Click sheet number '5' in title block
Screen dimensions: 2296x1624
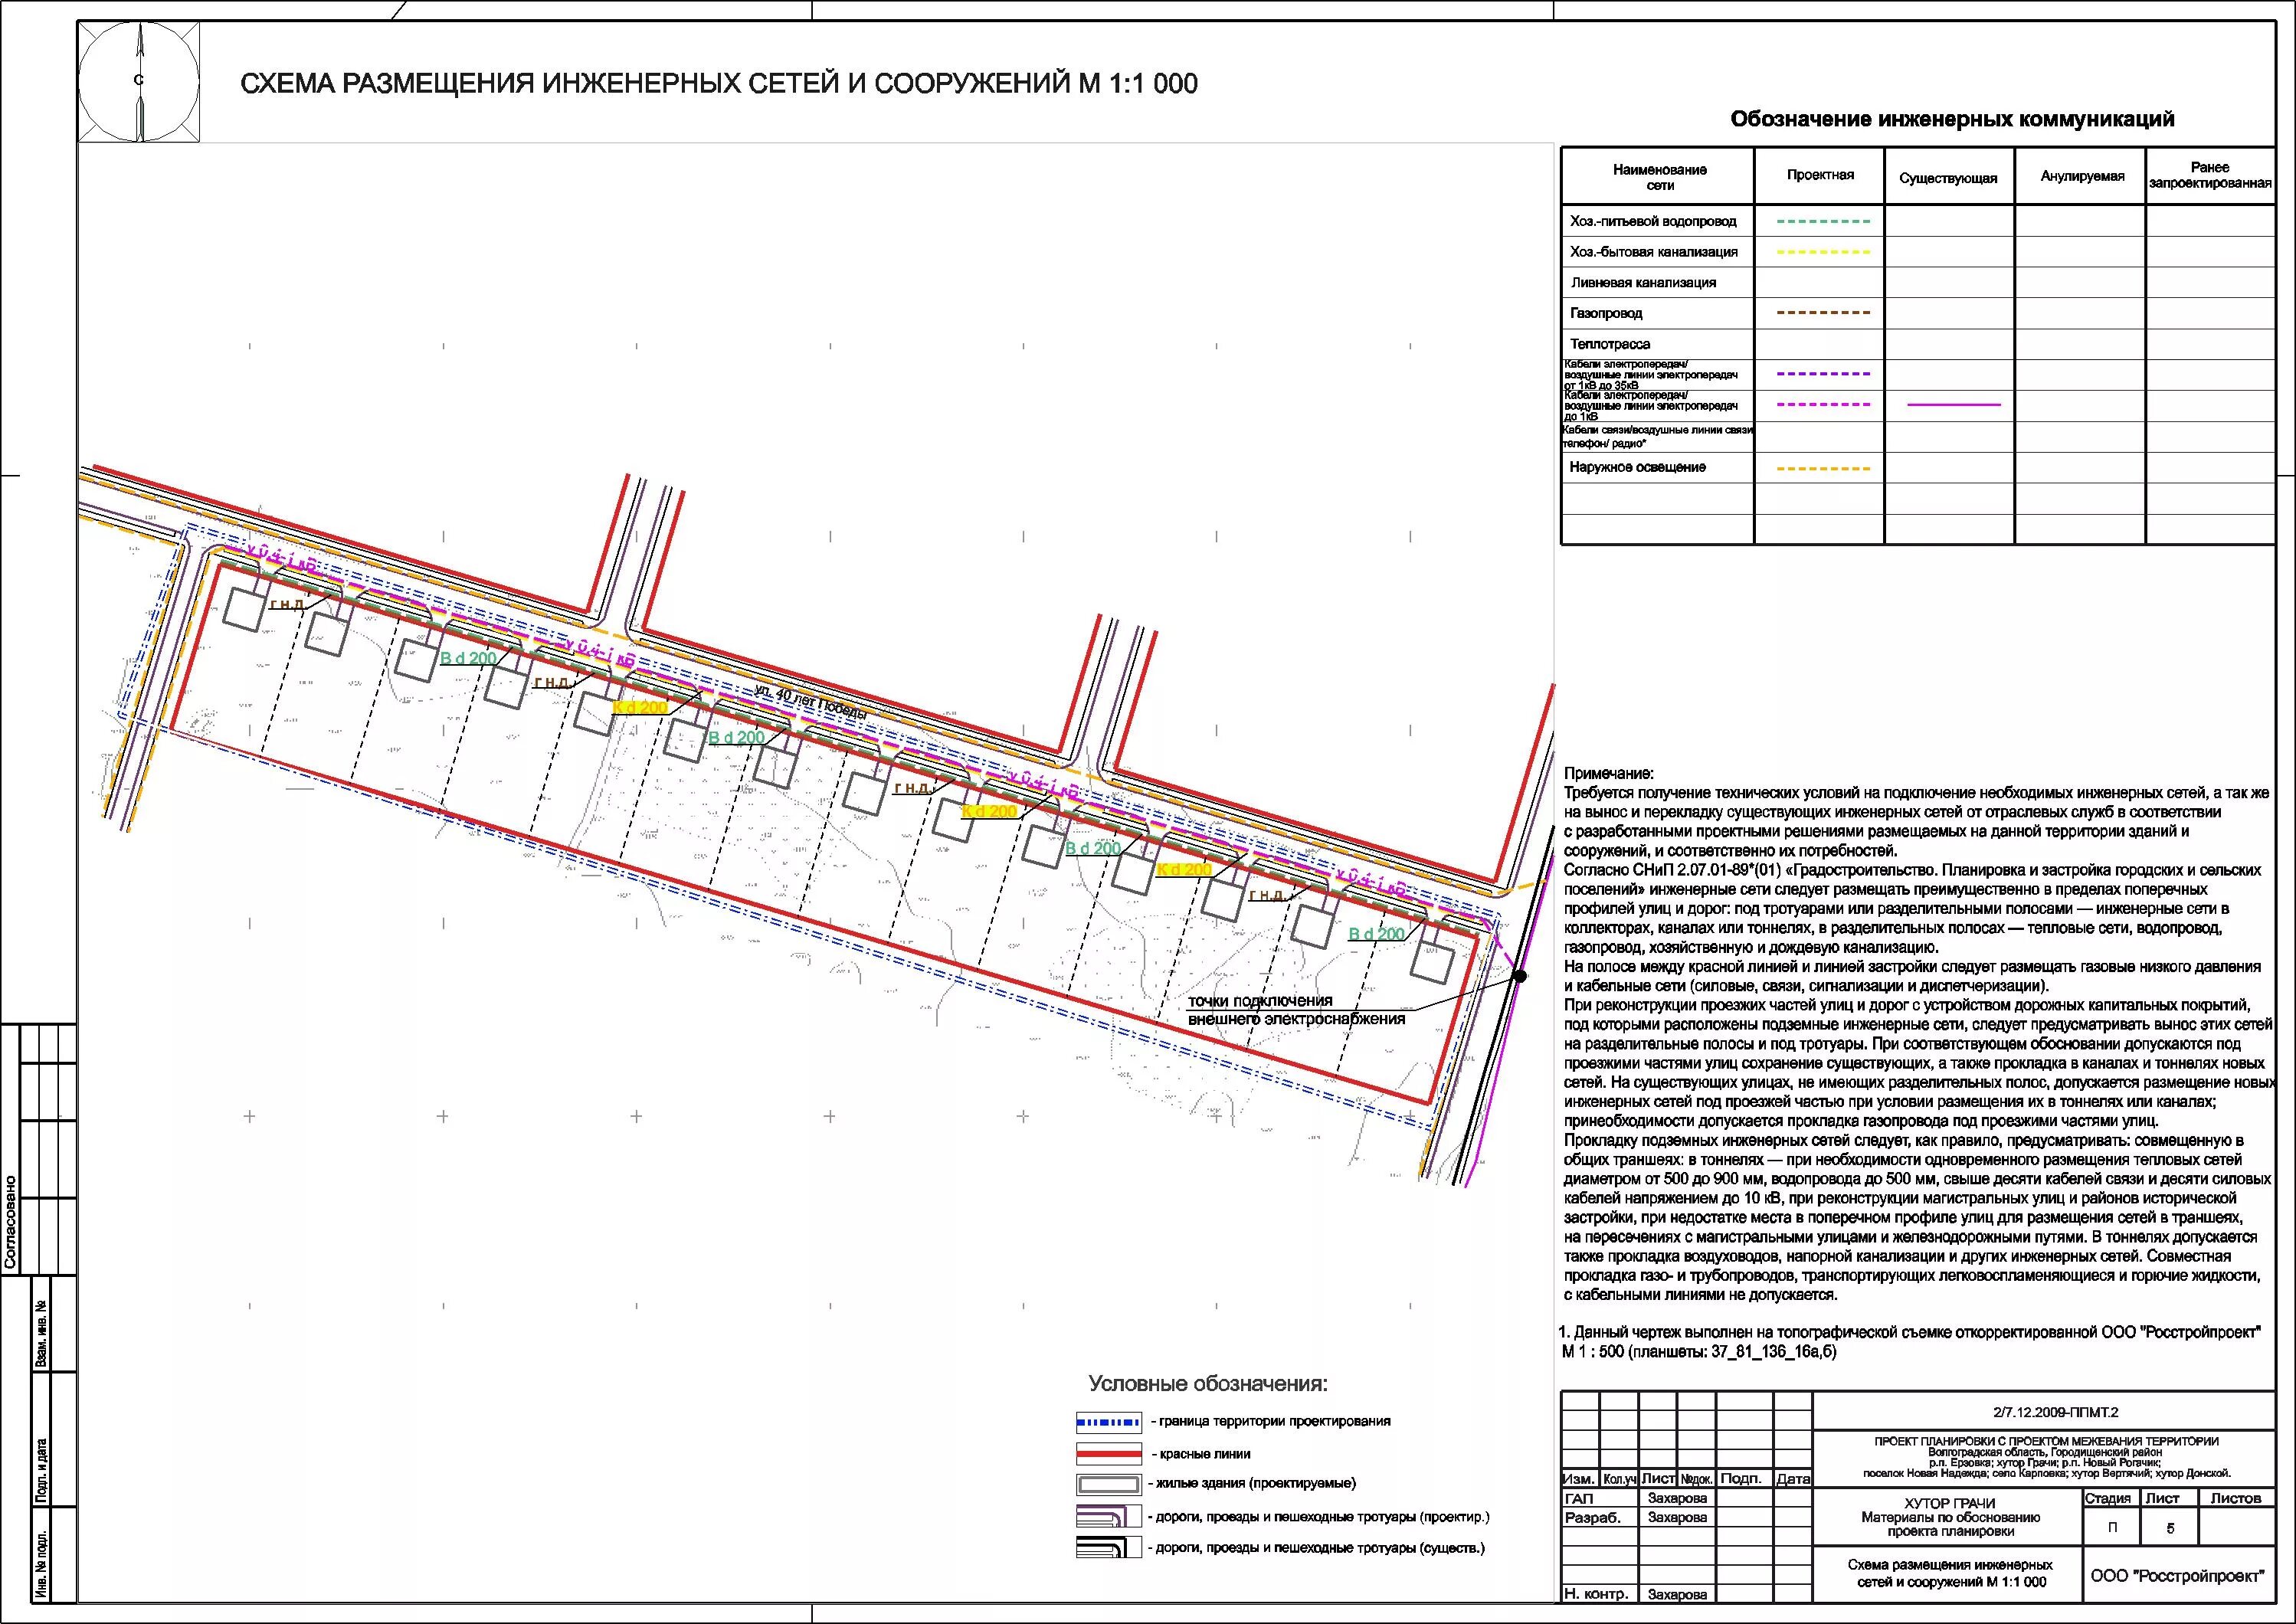2170,1528
